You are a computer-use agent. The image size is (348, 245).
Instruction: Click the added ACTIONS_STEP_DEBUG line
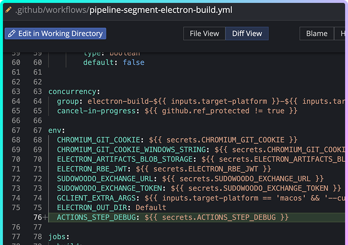point(172,218)
